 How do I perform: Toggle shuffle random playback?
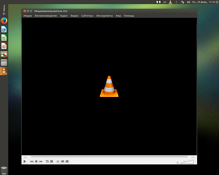click(67, 162)
